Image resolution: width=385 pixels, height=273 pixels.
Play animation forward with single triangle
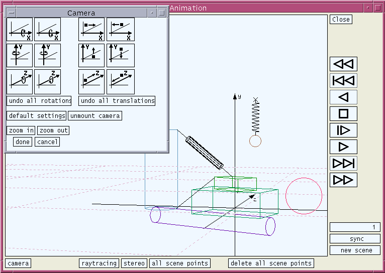343,147
